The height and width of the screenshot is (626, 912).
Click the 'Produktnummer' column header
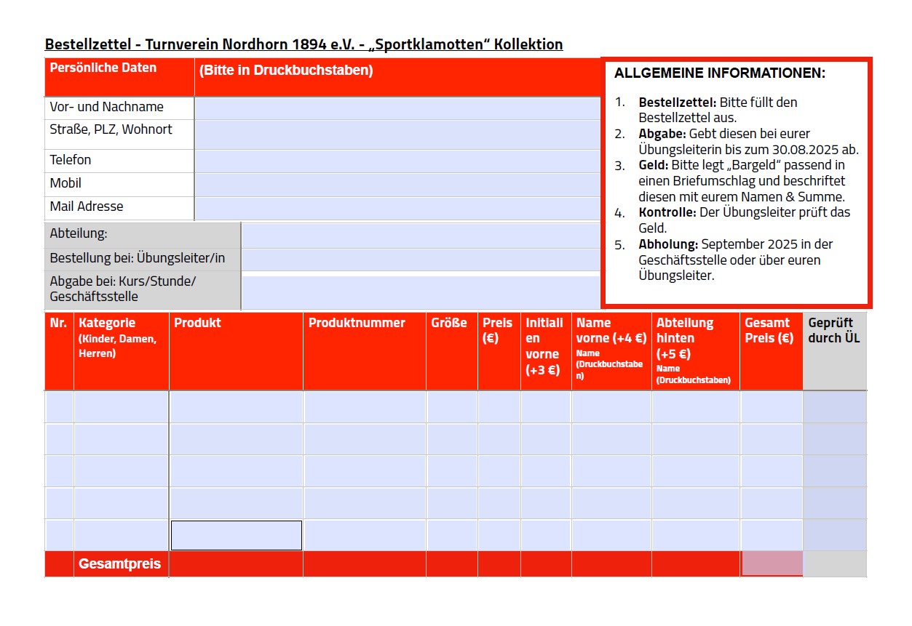pos(357,323)
